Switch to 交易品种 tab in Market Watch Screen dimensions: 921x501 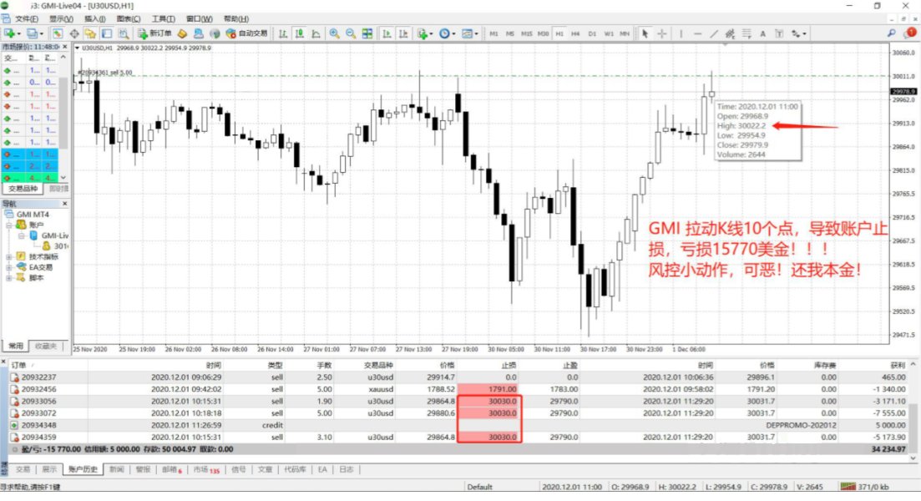[x=23, y=189]
